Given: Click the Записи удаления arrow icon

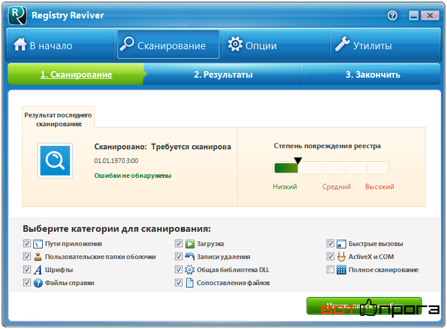Looking at the screenshot, I should point(190,257).
